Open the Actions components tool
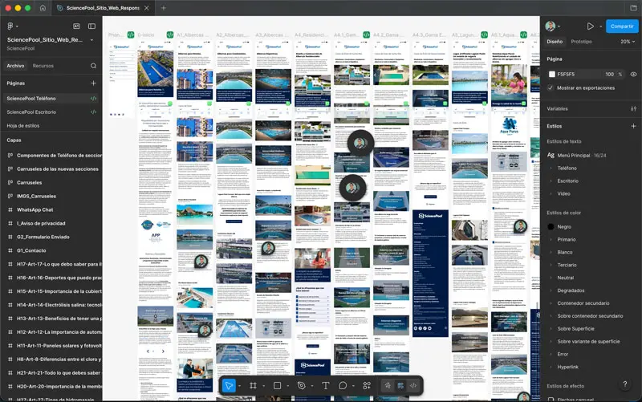The image size is (642, 402). coord(367,386)
